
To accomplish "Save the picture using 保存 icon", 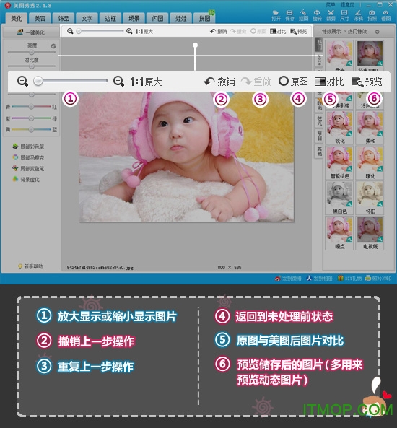I will pos(289,15).
